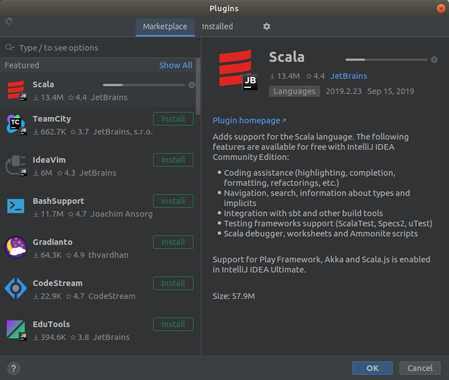The width and height of the screenshot is (449, 380).
Task: Click the EduTools plugin icon
Action: 16,330
